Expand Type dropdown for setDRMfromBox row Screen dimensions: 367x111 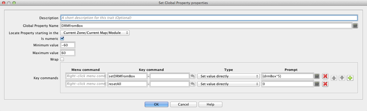pos(228,76)
